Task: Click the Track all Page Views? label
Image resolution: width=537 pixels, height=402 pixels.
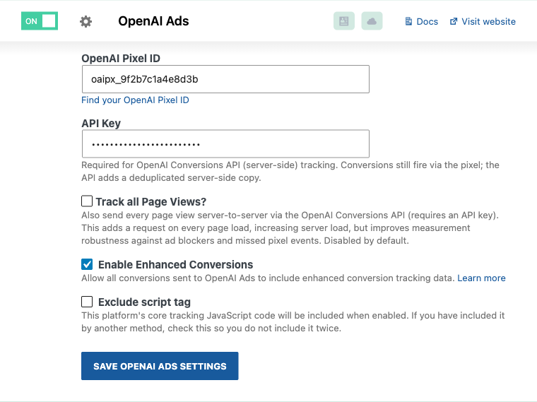Action: pyautogui.click(x=151, y=201)
